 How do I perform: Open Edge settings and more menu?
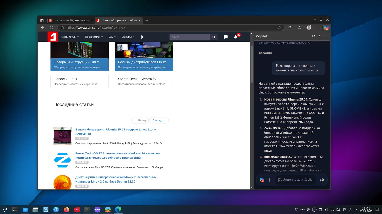click(318, 28)
